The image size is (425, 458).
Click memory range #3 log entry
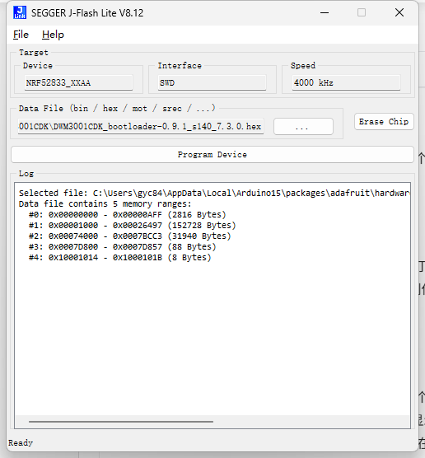(x=123, y=247)
